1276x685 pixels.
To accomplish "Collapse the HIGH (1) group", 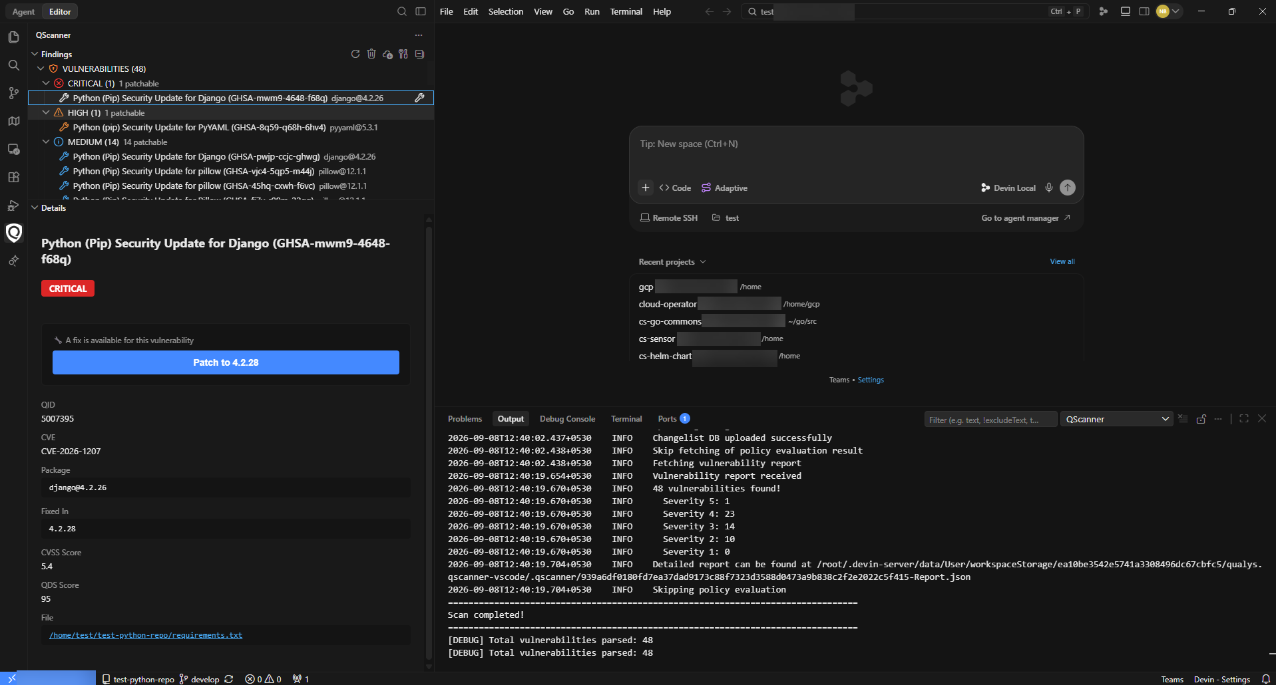I will [x=46, y=112].
